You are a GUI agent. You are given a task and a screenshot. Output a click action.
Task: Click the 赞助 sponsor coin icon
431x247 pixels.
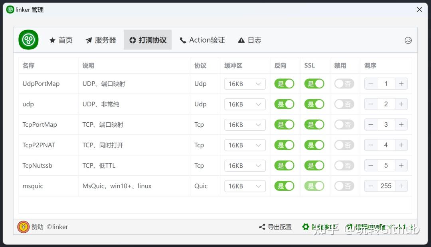24,227
